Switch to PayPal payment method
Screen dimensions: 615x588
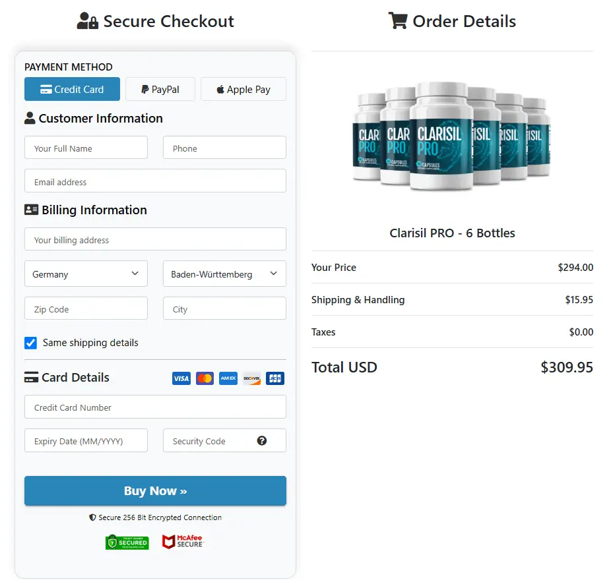pyautogui.click(x=160, y=89)
